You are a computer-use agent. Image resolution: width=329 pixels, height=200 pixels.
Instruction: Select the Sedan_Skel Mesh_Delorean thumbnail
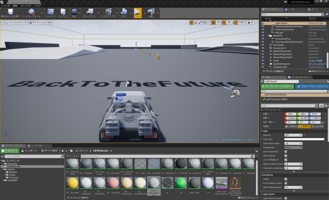click(221, 183)
